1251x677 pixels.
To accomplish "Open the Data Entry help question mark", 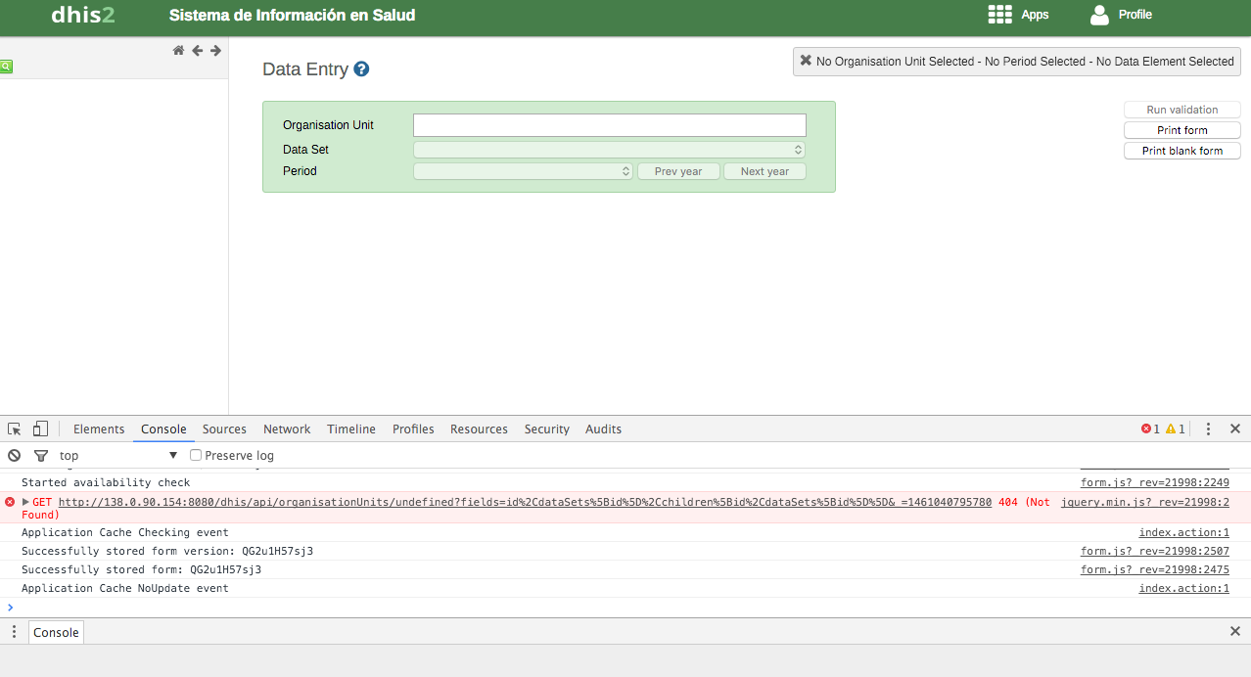I will (x=361, y=69).
